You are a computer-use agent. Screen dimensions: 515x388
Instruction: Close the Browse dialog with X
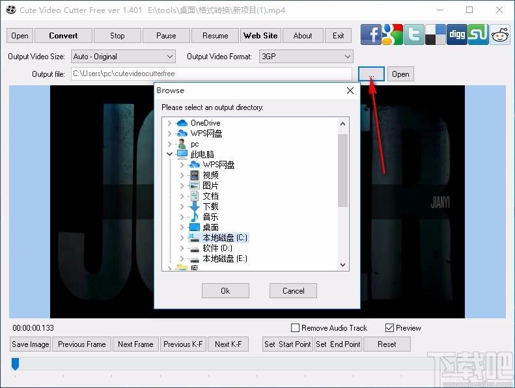coord(350,90)
